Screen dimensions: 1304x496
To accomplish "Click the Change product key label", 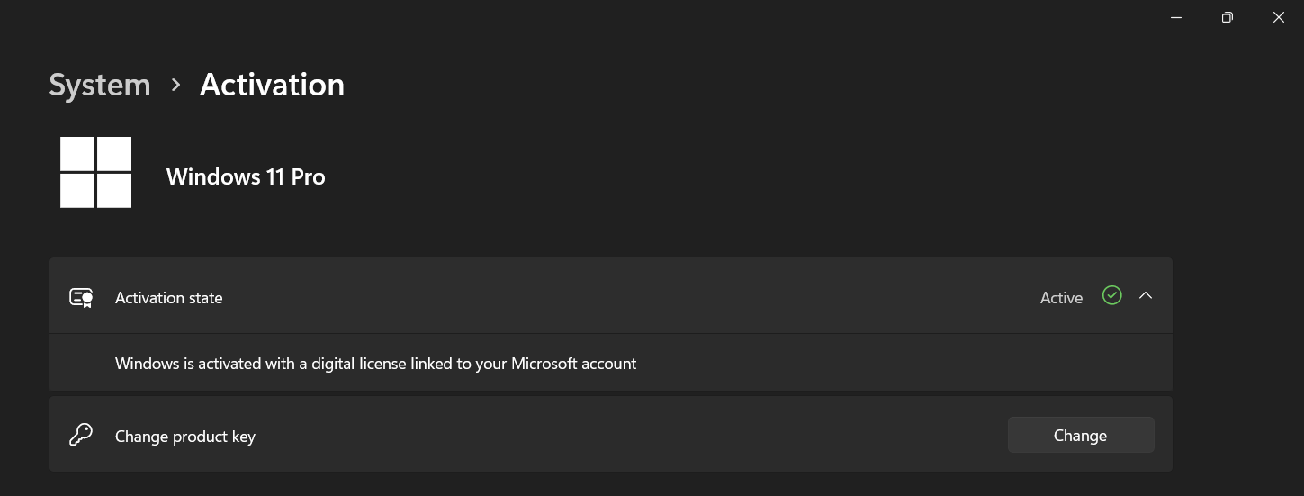I will 185,437.
